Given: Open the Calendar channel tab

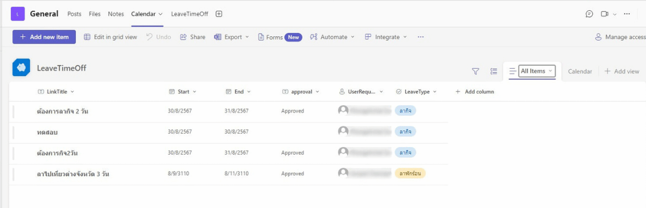Looking at the screenshot, I should click(x=147, y=14).
